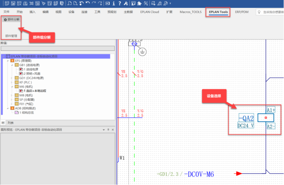
Task: Click the window icon with an X
Action: [19, 3]
